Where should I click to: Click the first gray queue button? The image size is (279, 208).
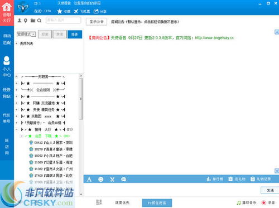pos(45,35)
